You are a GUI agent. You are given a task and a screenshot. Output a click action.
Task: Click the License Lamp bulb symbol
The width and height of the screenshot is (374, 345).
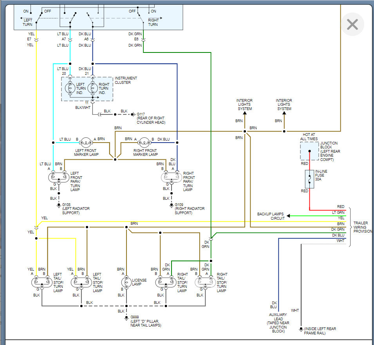coord(127,282)
